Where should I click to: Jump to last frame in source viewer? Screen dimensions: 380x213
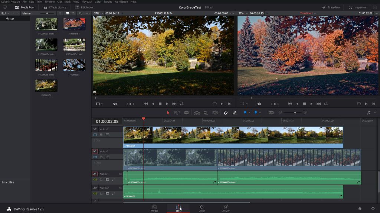tap(174, 104)
